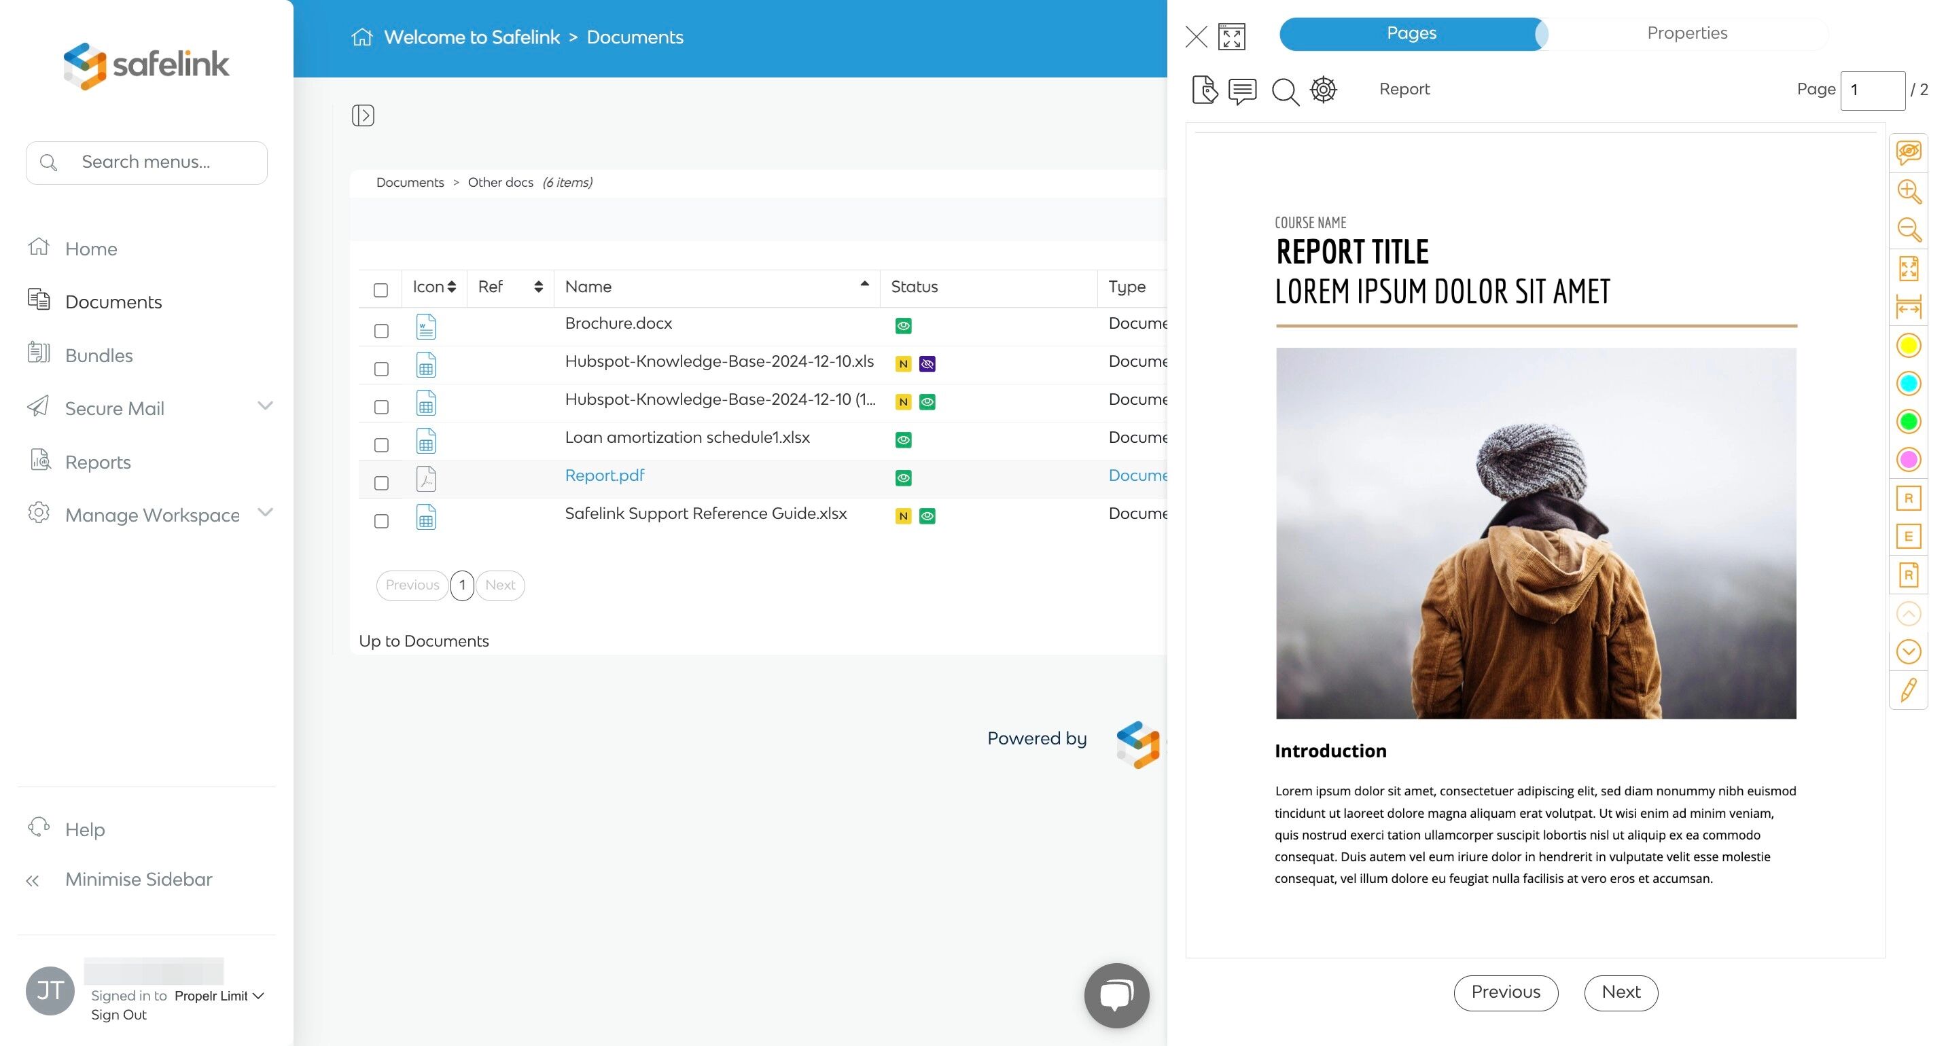1946x1046 pixels.
Task: Open the comments speech bubble icon
Action: (x=1242, y=90)
